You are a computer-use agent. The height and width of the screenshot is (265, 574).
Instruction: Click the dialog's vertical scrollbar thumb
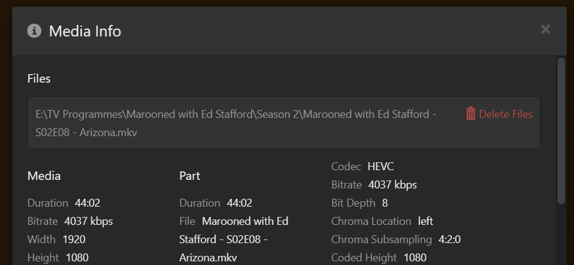pyautogui.click(x=561, y=131)
